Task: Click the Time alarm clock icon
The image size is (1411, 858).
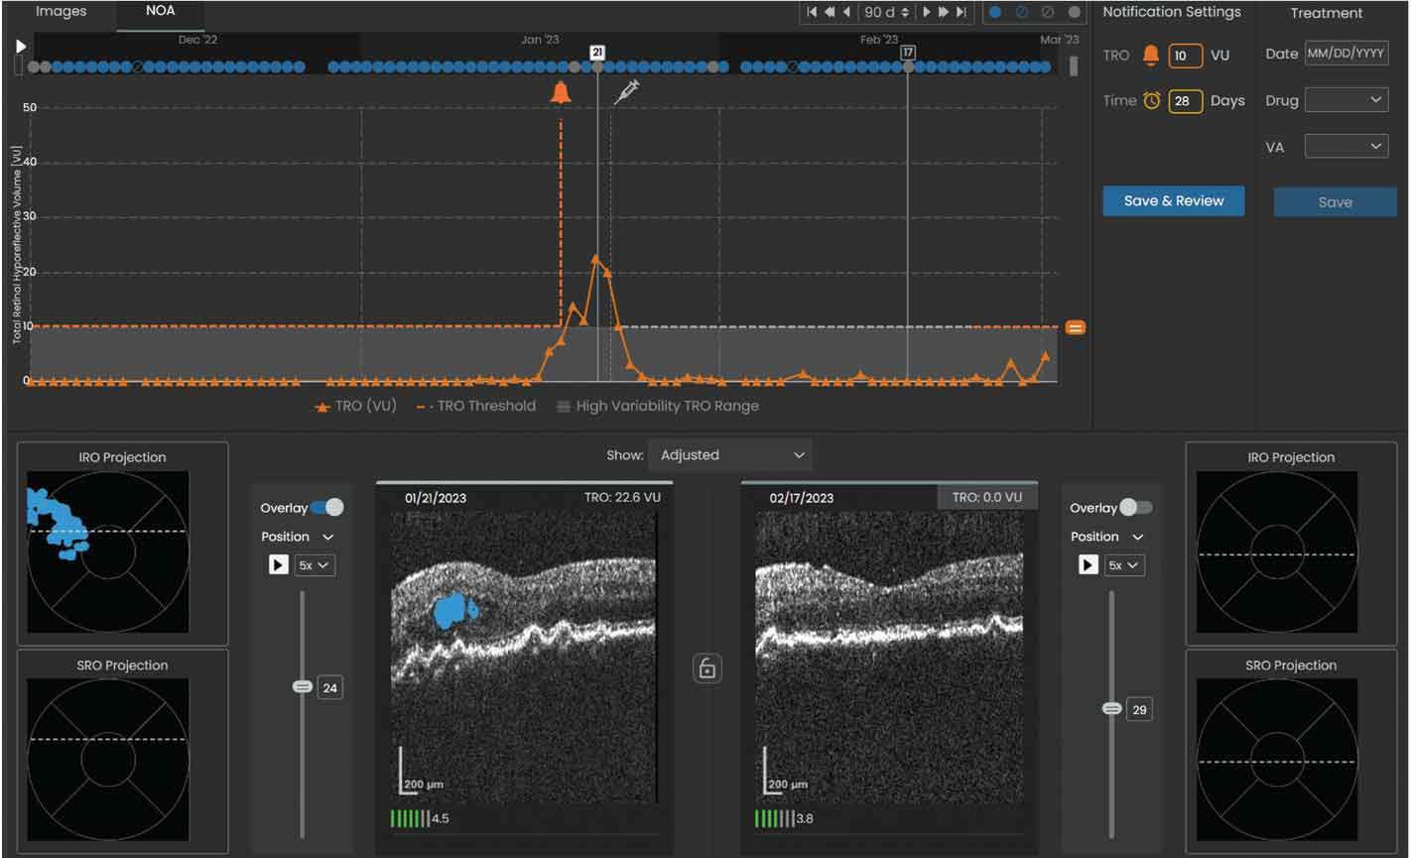Action: point(1151,100)
